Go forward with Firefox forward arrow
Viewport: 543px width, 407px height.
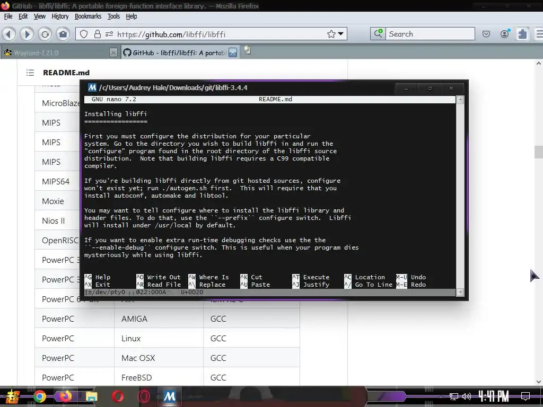27,34
